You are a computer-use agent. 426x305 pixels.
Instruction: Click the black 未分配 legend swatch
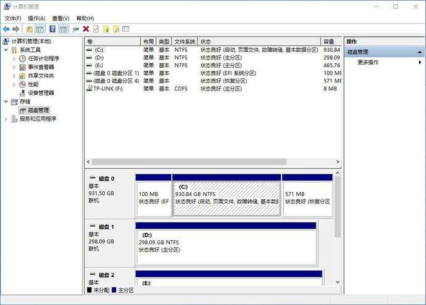(90, 290)
